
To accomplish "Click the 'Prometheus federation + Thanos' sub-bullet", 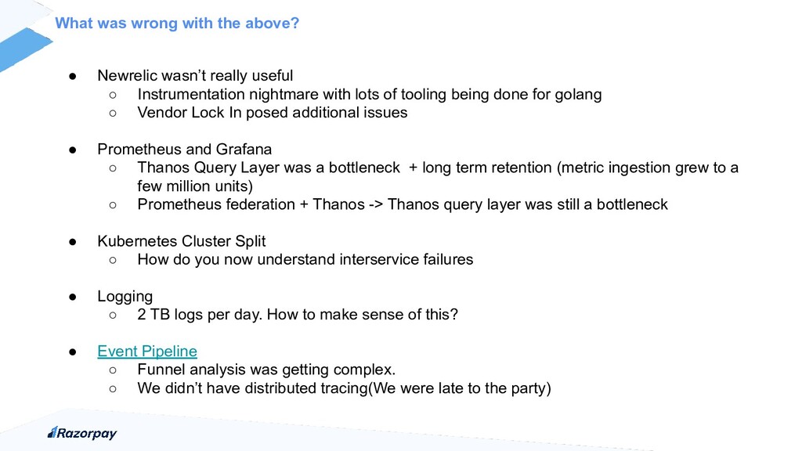I will point(402,204).
